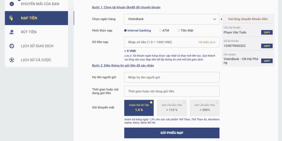Screen dimensions: 282x141
Task: Click the dropdown chevron in bank selector
Action: coord(215,19)
